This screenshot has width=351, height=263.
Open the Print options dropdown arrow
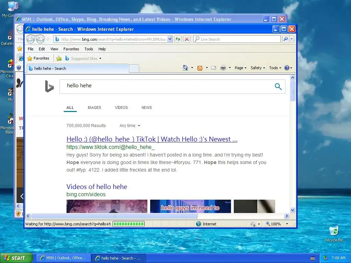coord(230,68)
